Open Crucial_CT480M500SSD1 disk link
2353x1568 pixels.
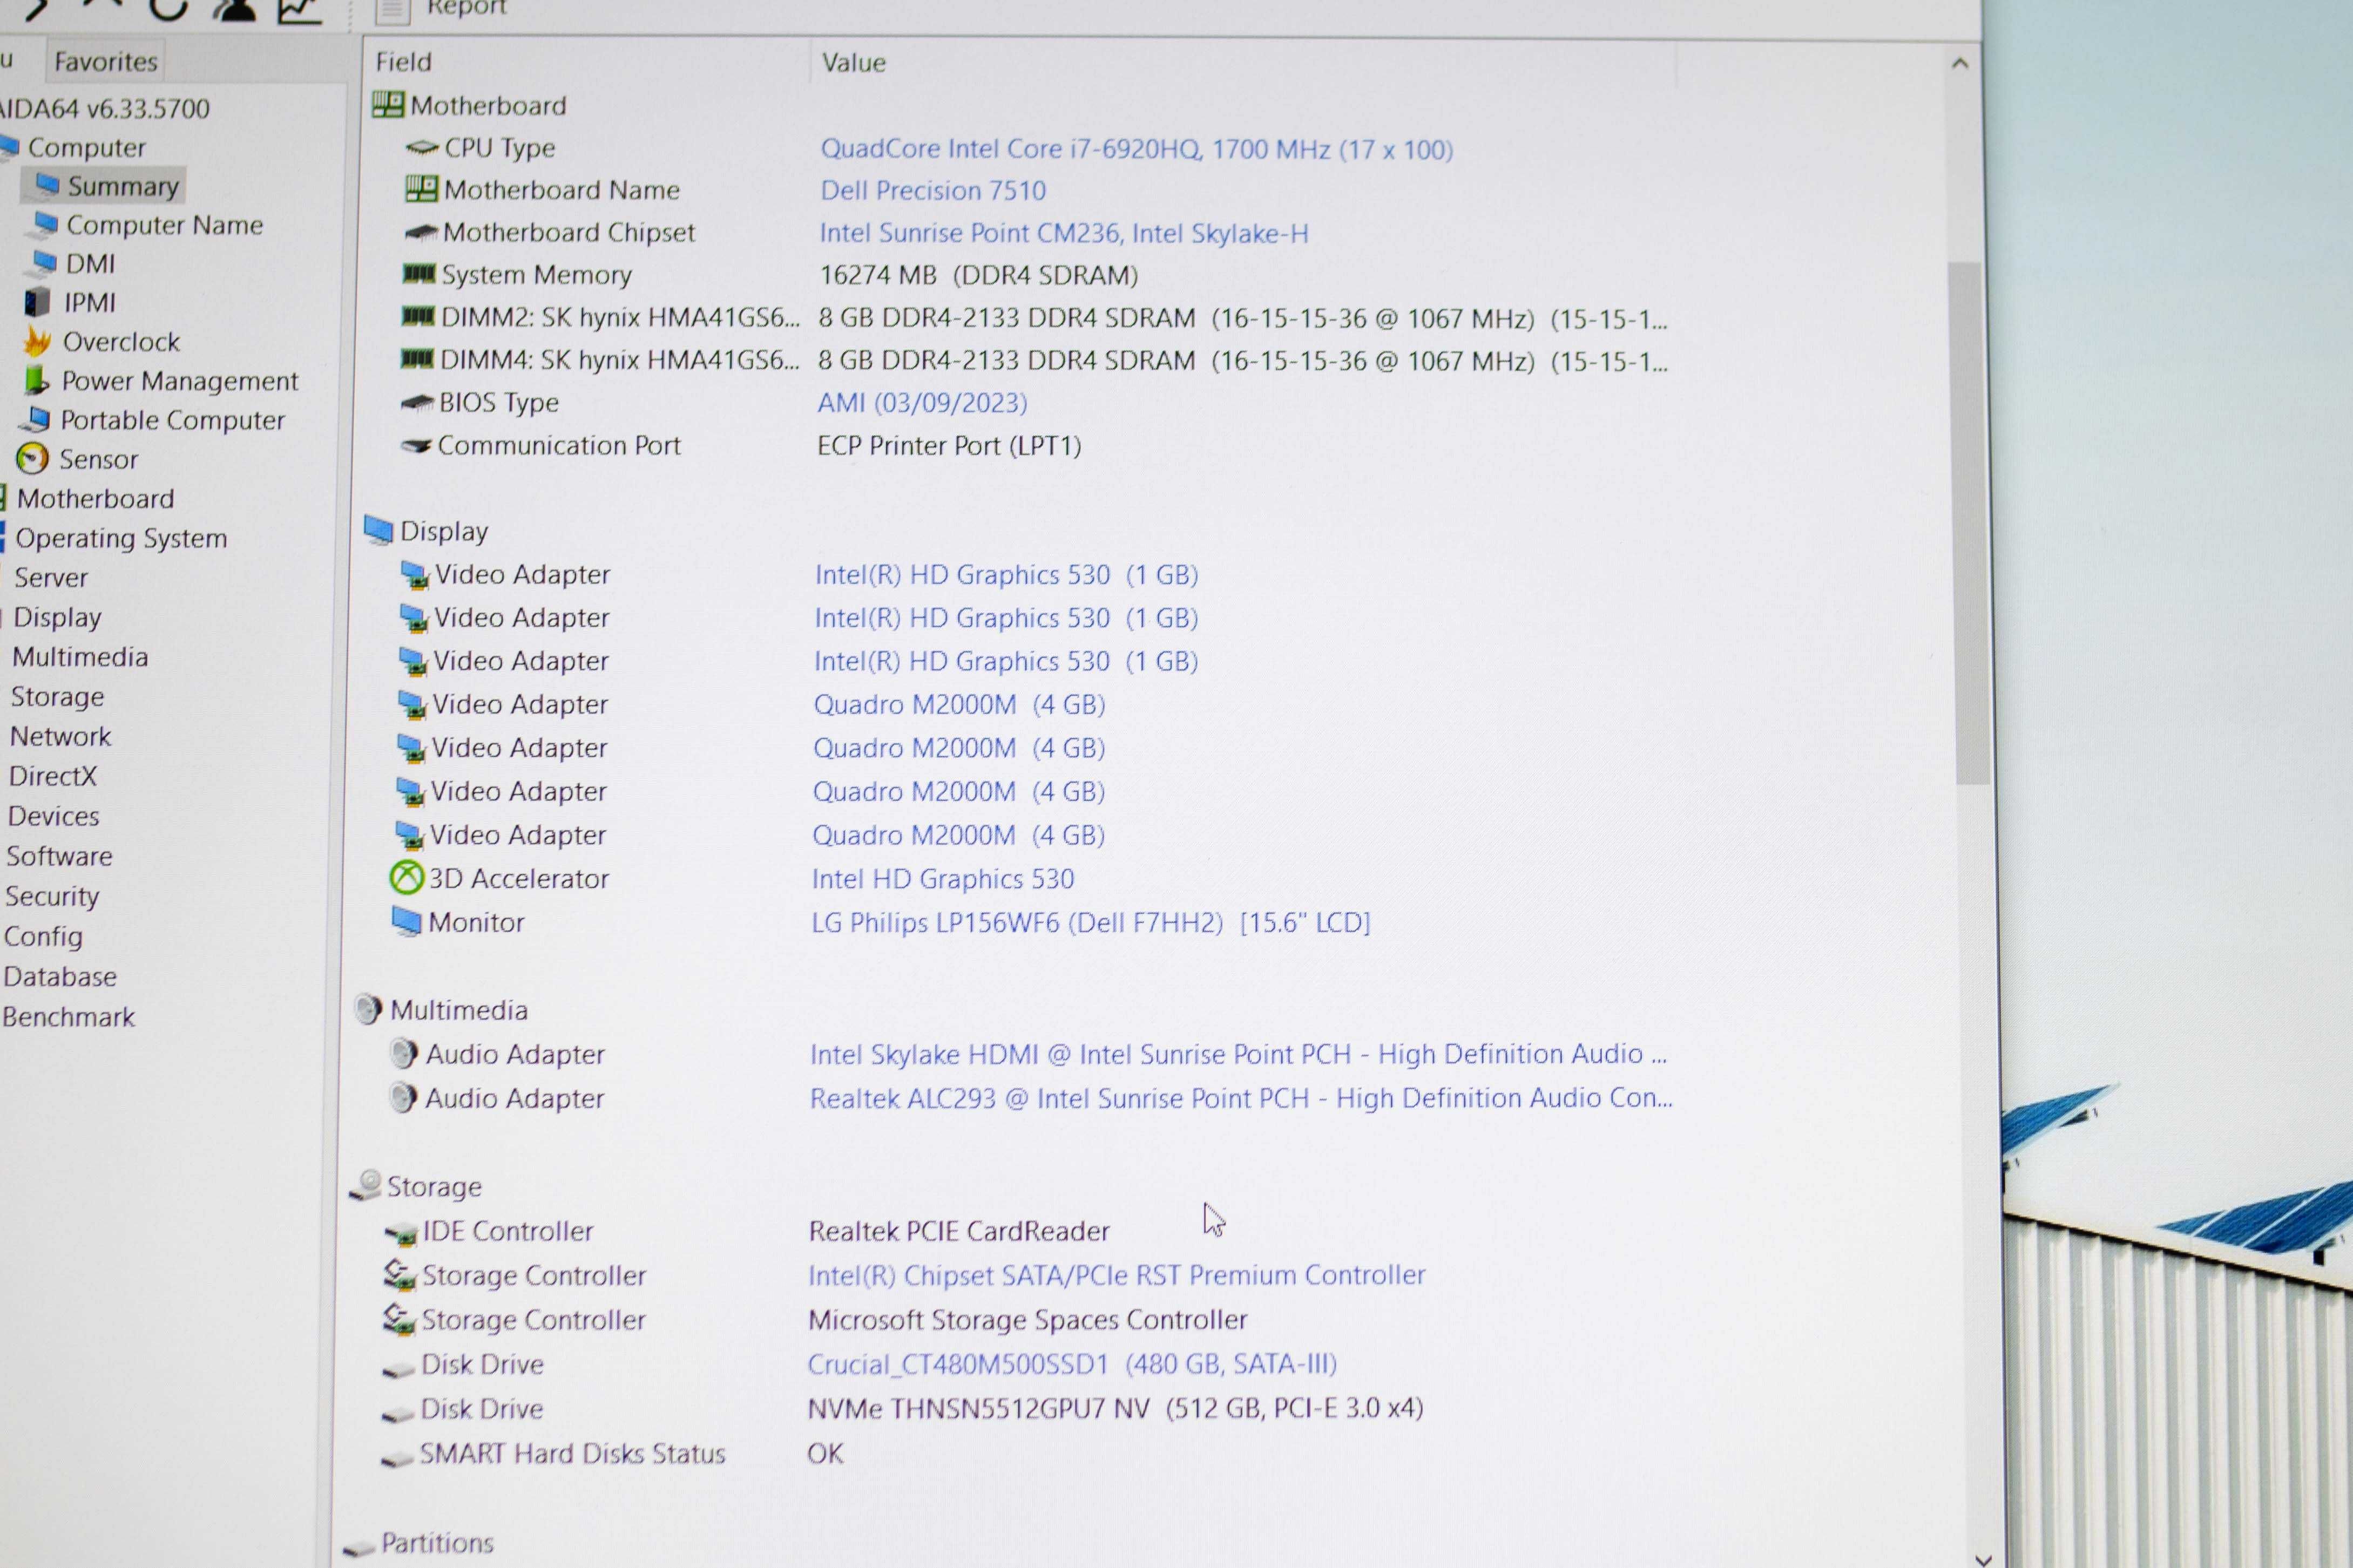click(x=1072, y=1364)
